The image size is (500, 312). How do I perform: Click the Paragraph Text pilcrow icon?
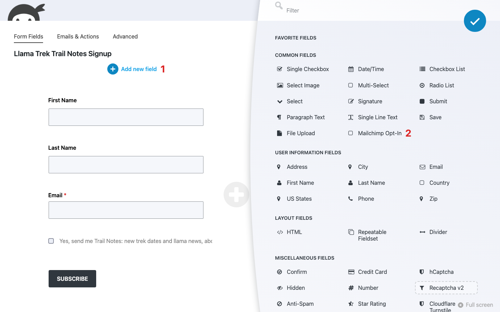click(279, 117)
